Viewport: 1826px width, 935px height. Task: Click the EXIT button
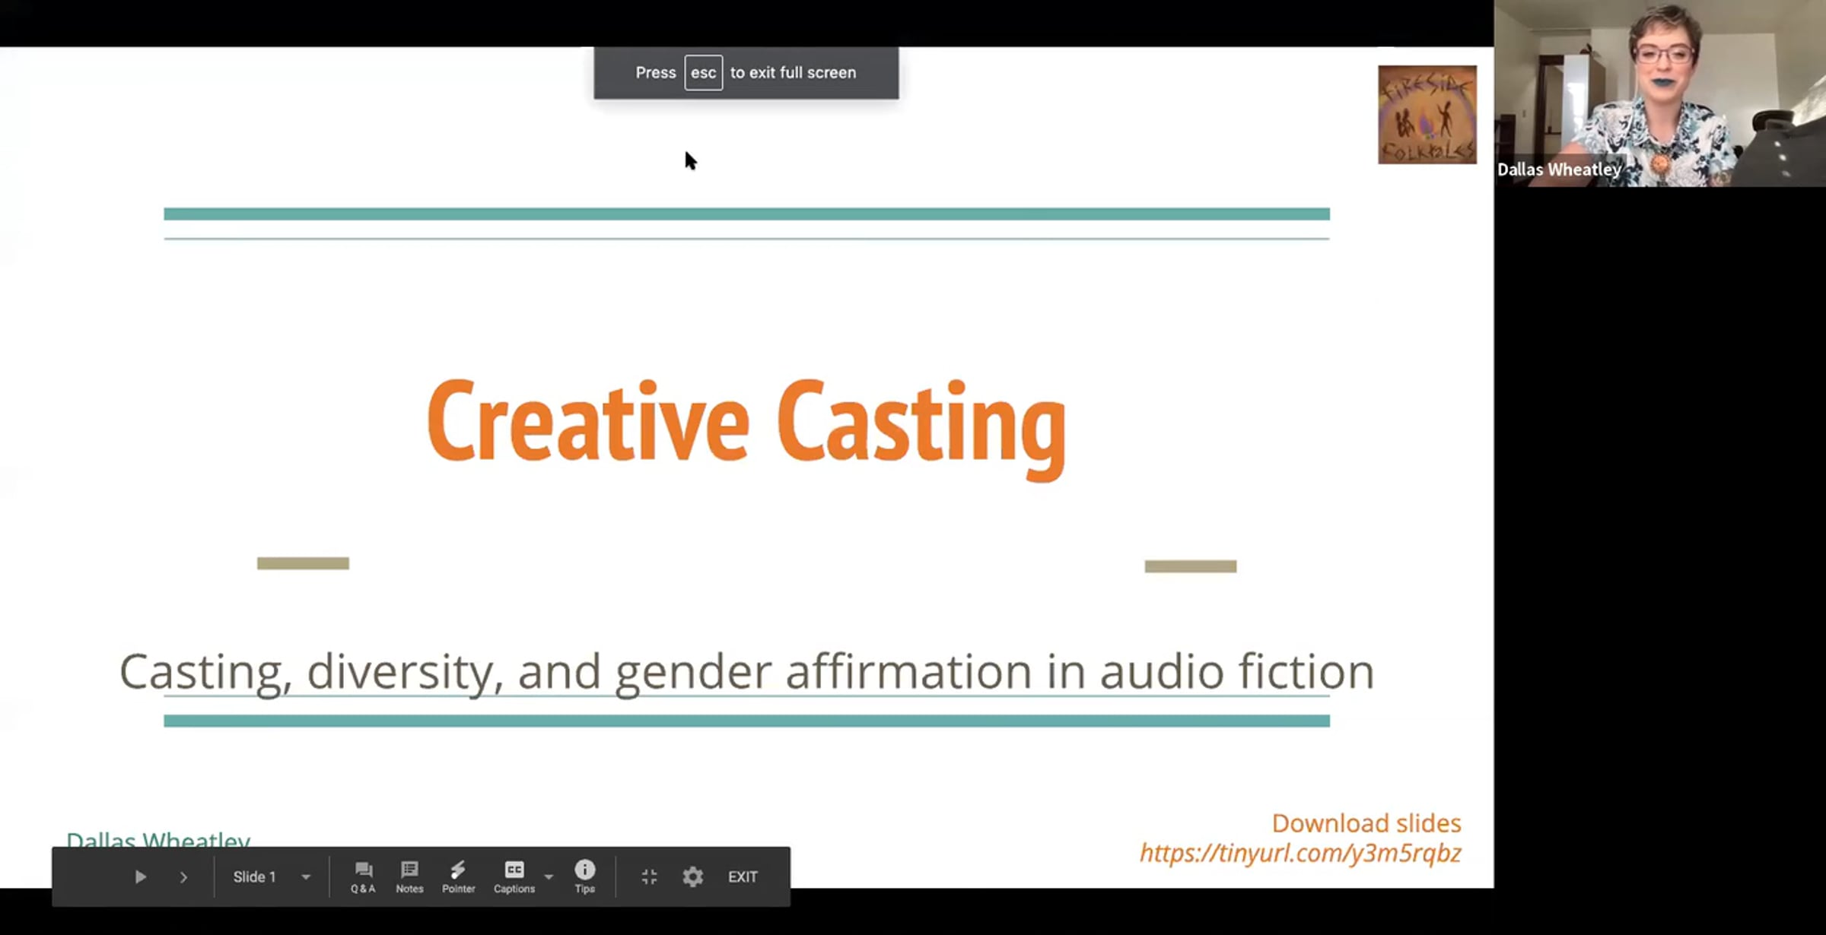(x=743, y=877)
